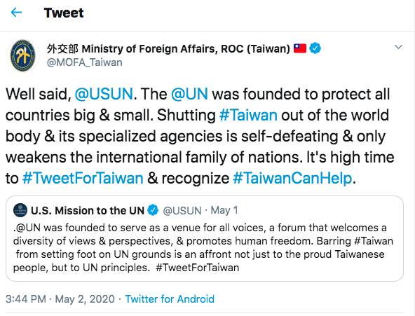
Task: Click the Twitter for Android source link
Action: 170,299
